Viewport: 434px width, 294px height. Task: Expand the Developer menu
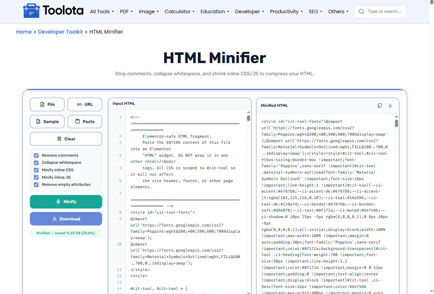point(250,12)
